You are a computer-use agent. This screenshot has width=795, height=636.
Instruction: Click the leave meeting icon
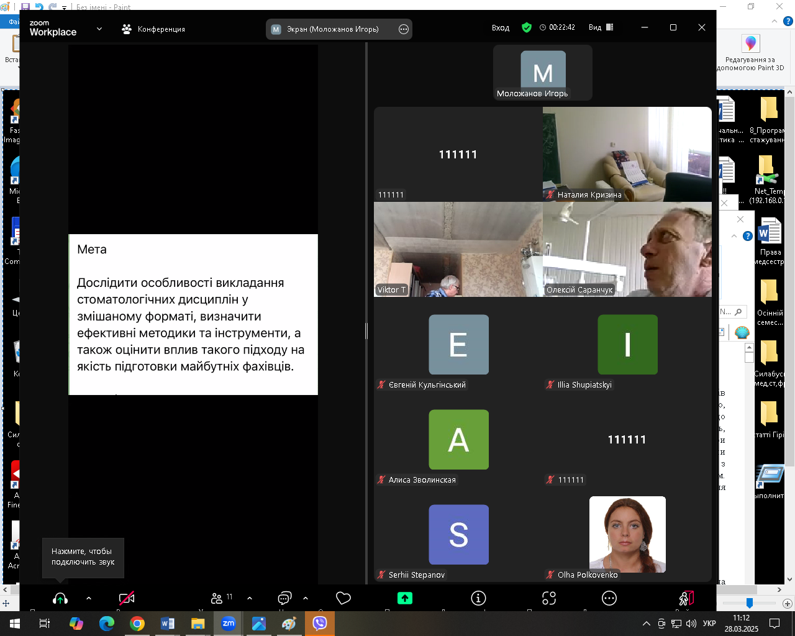[x=686, y=598]
